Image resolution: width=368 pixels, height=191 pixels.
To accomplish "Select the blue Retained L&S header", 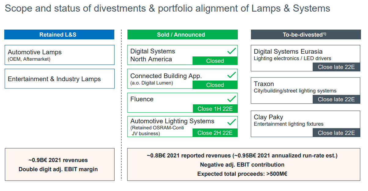I will coord(59,34).
